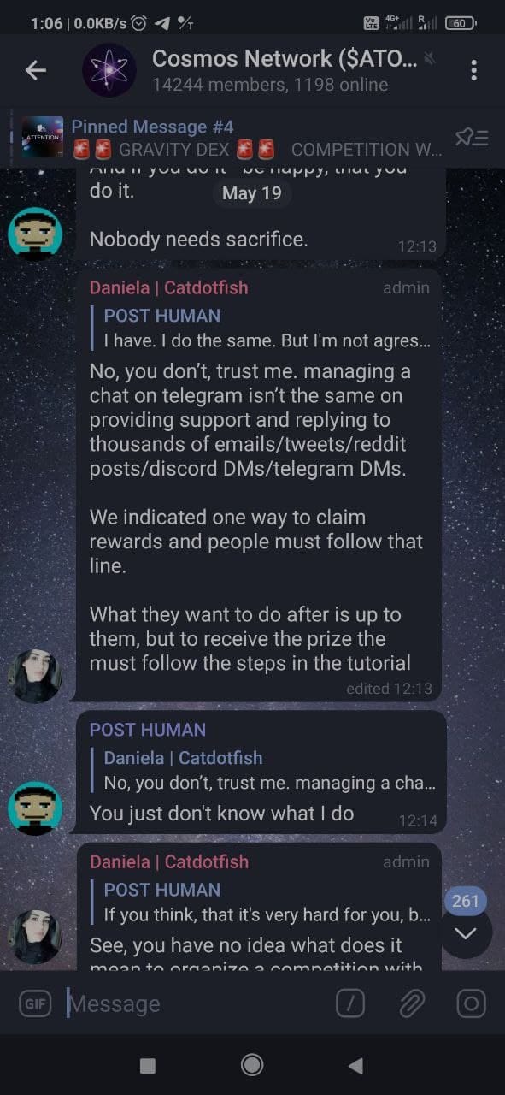Open bot commands slash icon
Image resolution: width=505 pixels, height=1095 pixels.
click(x=350, y=1003)
